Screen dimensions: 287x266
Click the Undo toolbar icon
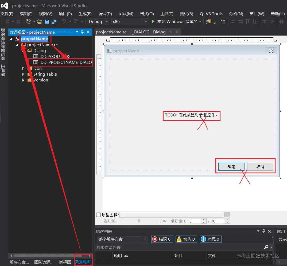[64, 21]
